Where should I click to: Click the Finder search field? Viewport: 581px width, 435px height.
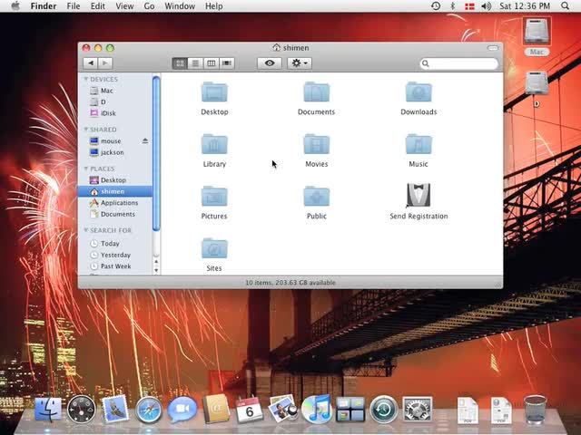coord(458,63)
